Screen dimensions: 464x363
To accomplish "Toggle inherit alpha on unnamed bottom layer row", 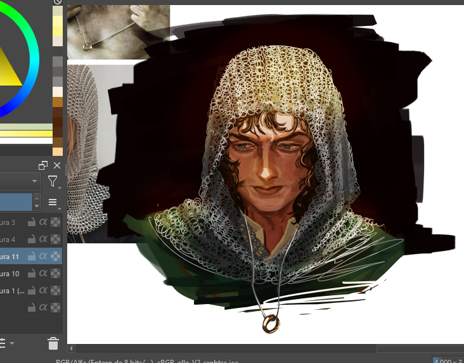I will click(43, 308).
